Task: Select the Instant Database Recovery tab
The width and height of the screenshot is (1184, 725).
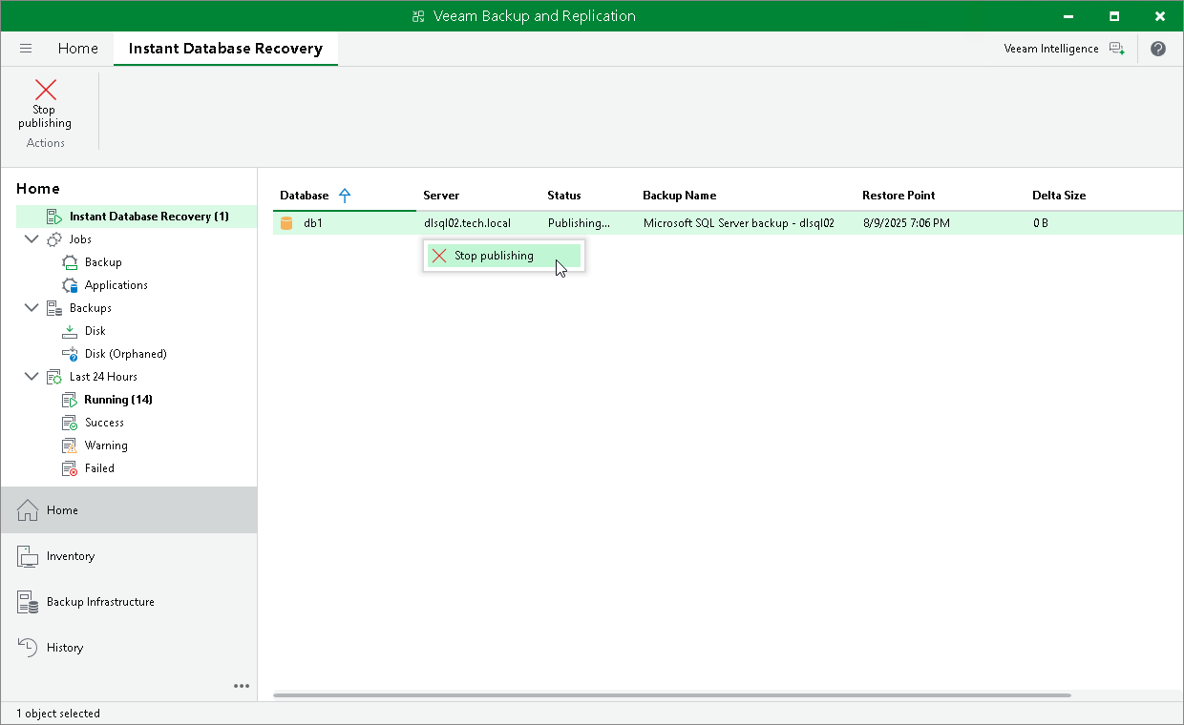Action: click(x=225, y=49)
